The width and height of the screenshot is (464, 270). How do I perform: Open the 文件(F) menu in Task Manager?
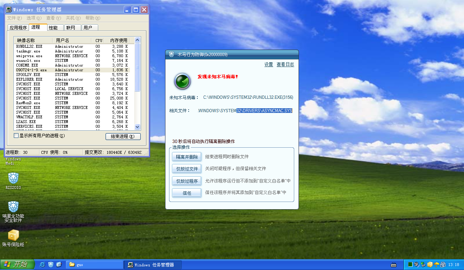point(15,18)
